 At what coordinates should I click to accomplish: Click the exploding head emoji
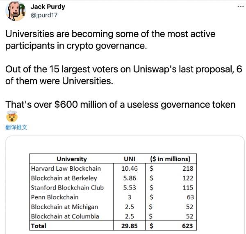[x=11, y=116]
